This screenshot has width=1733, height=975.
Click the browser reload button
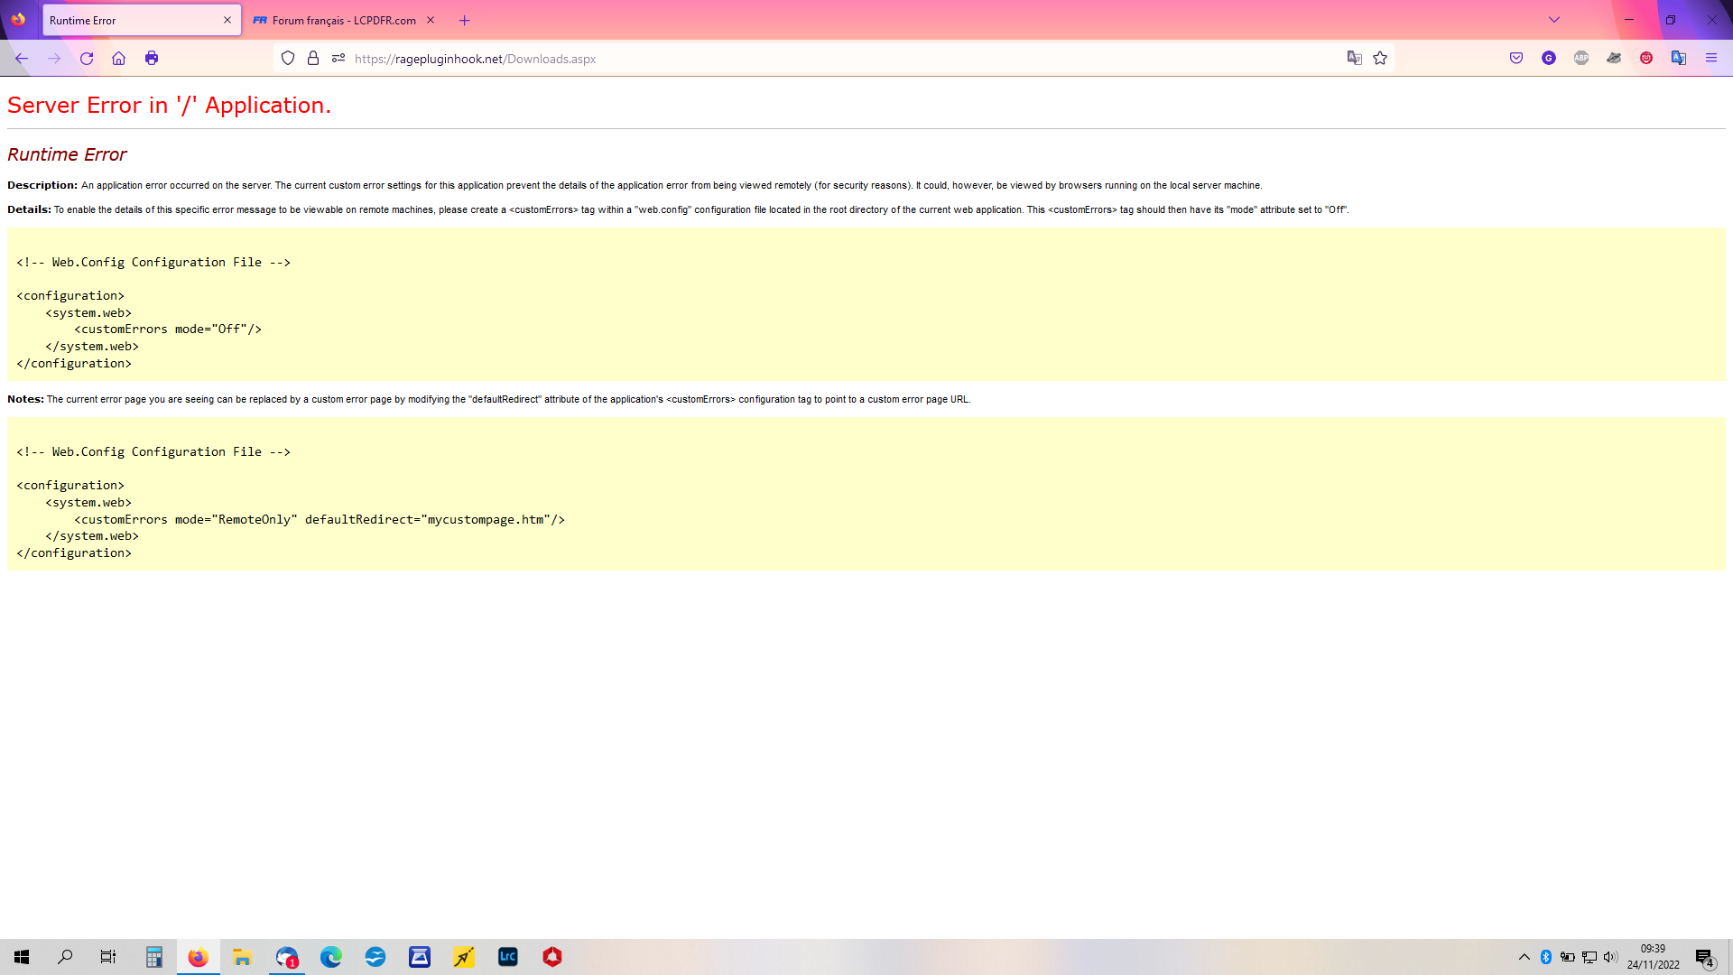click(87, 59)
